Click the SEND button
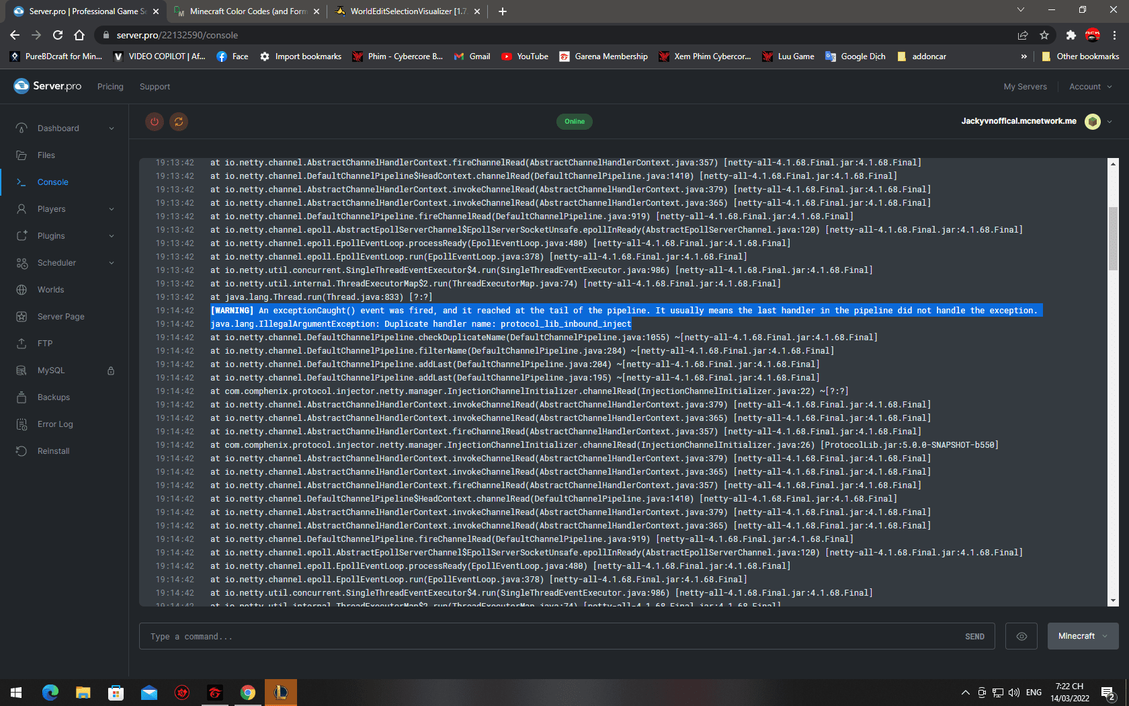This screenshot has width=1129, height=706. tap(974, 637)
